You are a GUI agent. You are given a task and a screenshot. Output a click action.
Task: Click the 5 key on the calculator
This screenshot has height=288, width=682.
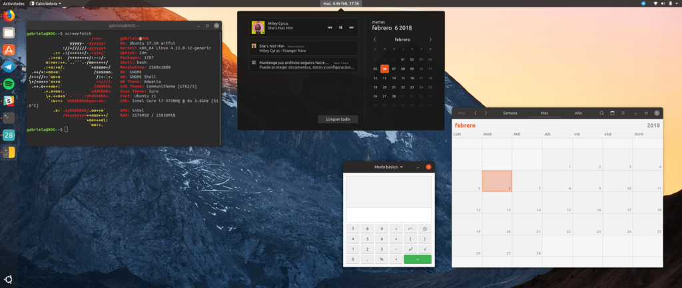pos(367,239)
